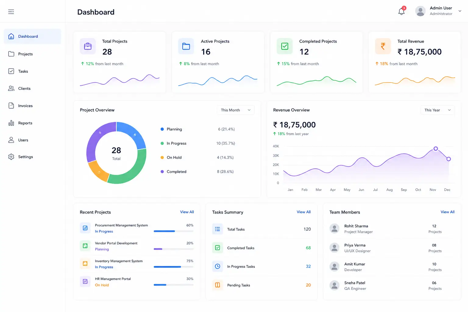Viewport: 468px width, 312px height.
Task: Click the "120" Total Tasks value
Action: [x=307, y=229]
